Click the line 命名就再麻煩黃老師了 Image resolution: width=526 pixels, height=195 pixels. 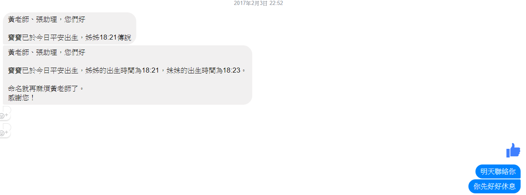click(x=46, y=89)
